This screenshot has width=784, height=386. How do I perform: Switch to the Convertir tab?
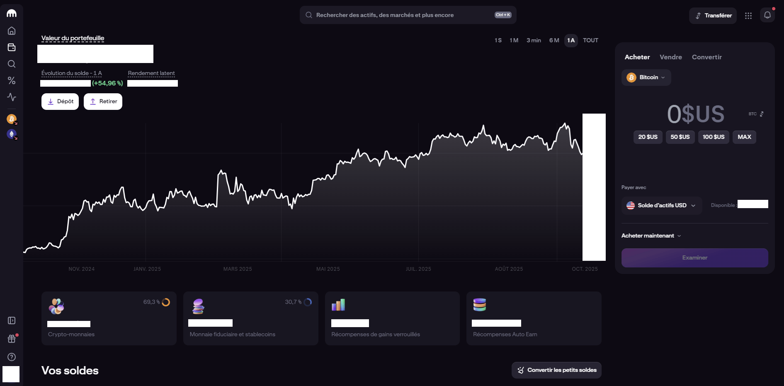click(x=706, y=57)
